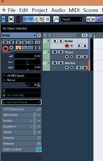Show the Inspector panel icon
This screenshot has width=103, height=161.
(x=25, y=19)
